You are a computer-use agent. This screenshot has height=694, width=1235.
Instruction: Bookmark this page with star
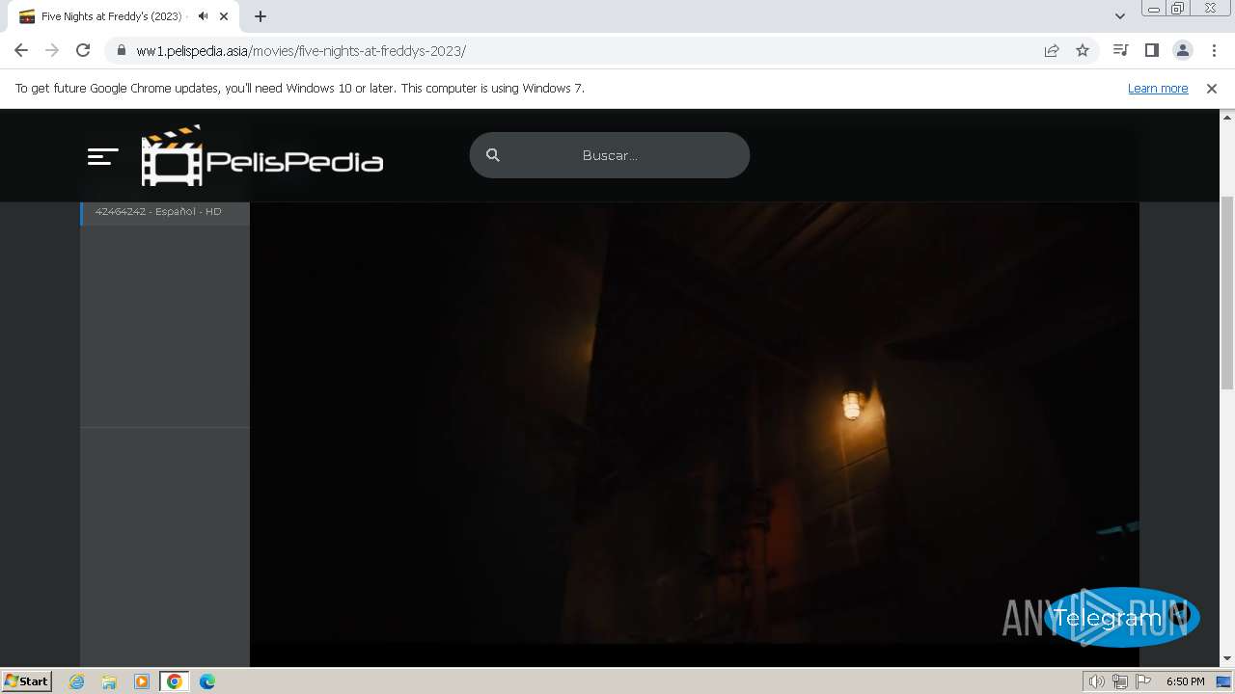click(1083, 50)
